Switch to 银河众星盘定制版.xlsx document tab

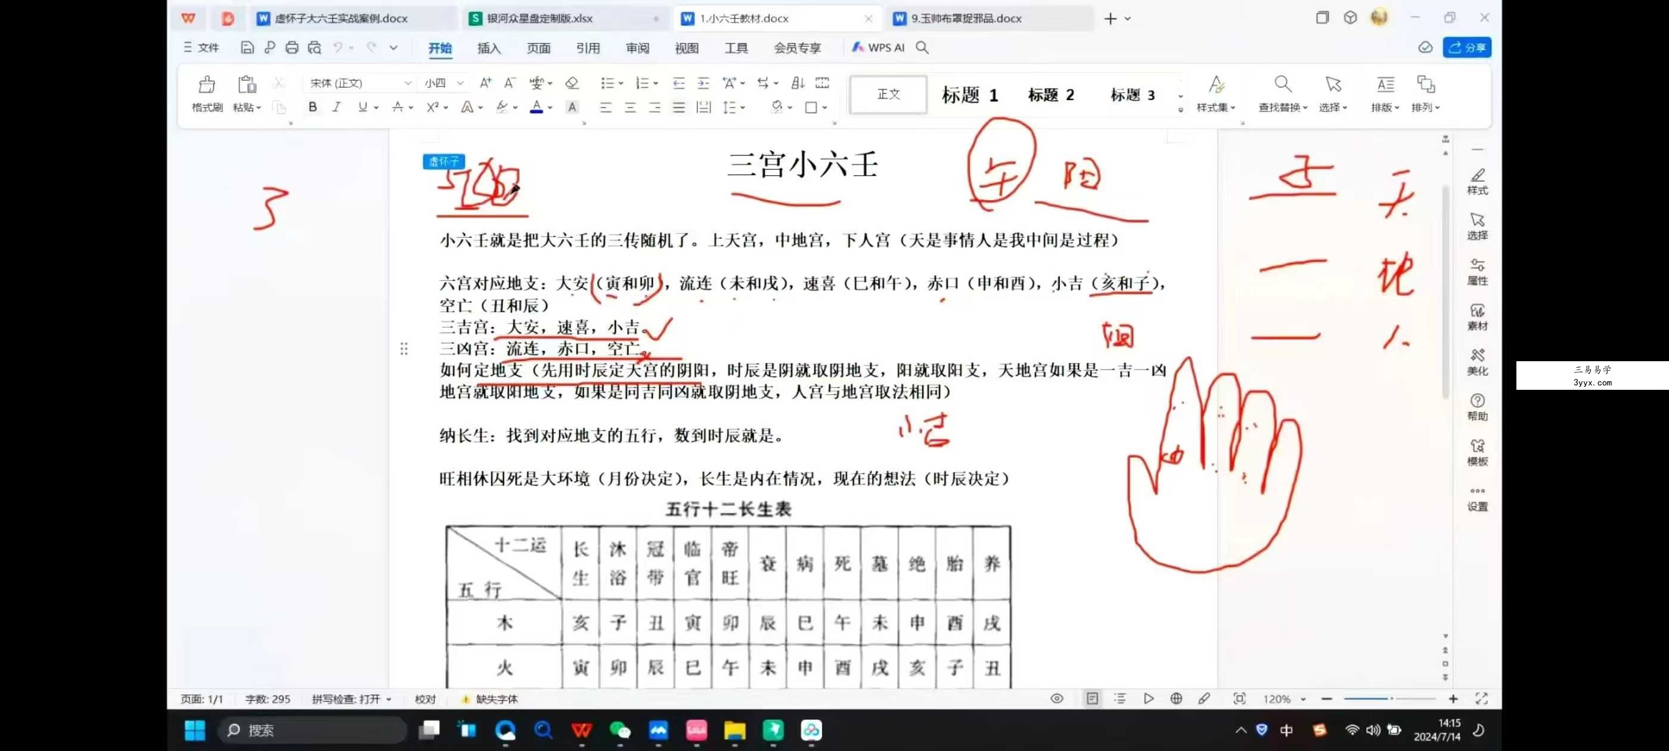565,18
